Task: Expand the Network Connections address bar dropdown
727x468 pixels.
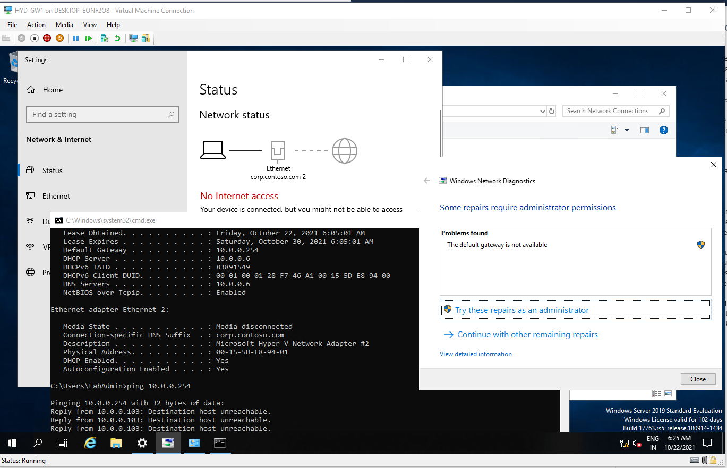Action: [542, 111]
